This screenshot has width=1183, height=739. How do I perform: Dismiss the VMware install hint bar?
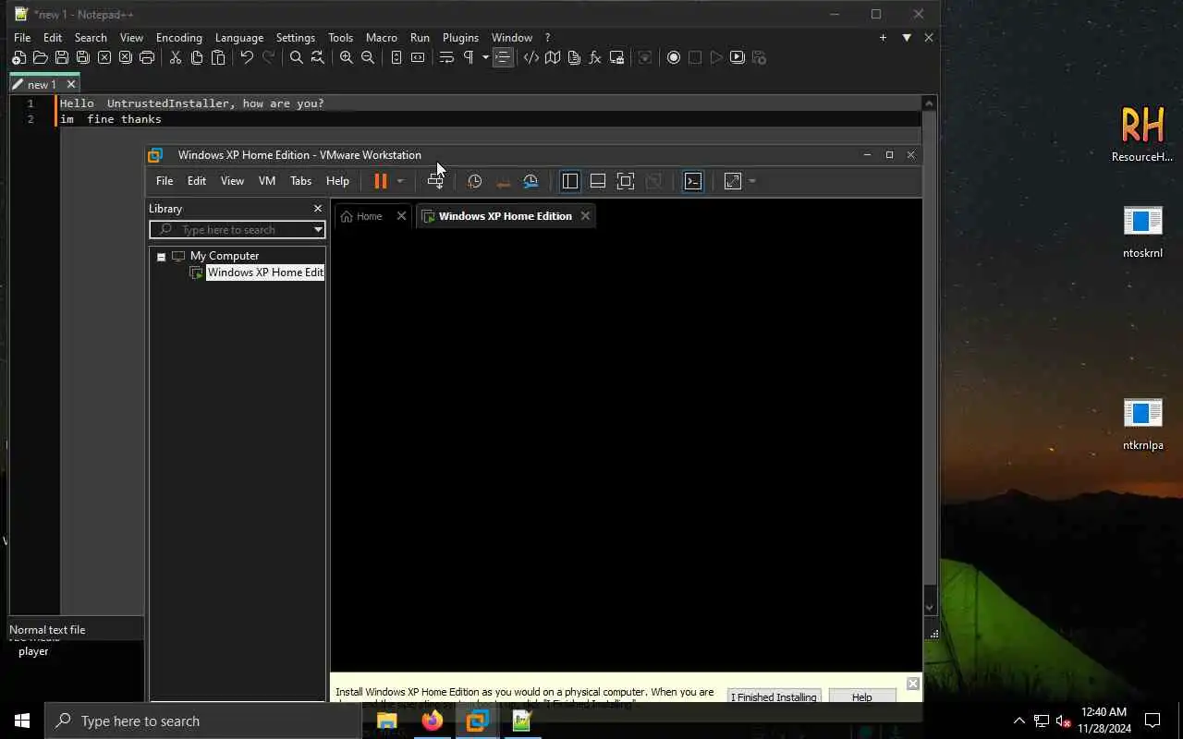(913, 684)
